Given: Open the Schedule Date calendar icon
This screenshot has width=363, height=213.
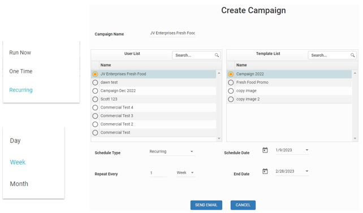Looking at the screenshot, I should click(x=265, y=150).
